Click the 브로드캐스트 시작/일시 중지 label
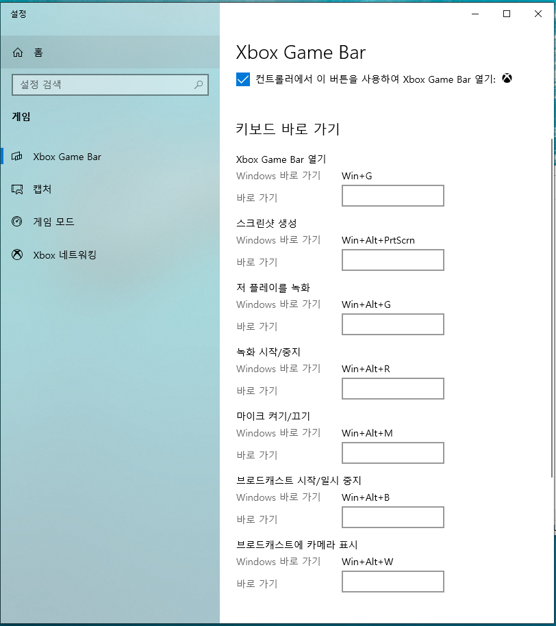 point(299,480)
